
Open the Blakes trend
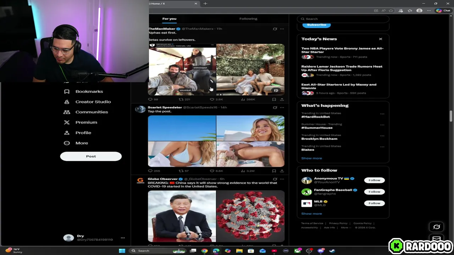pyautogui.click(x=308, y=150)
